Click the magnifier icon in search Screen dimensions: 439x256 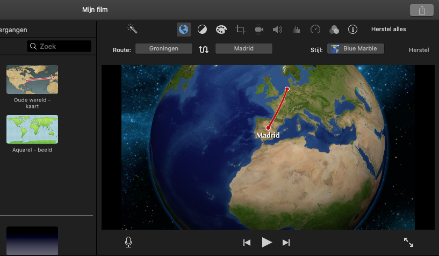point(33,46)
